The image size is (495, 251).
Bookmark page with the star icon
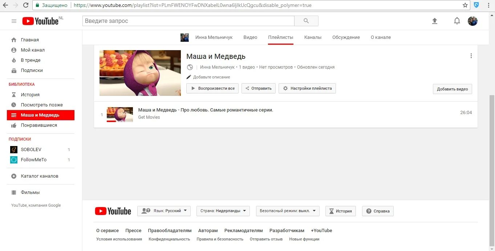click(465, 5)
